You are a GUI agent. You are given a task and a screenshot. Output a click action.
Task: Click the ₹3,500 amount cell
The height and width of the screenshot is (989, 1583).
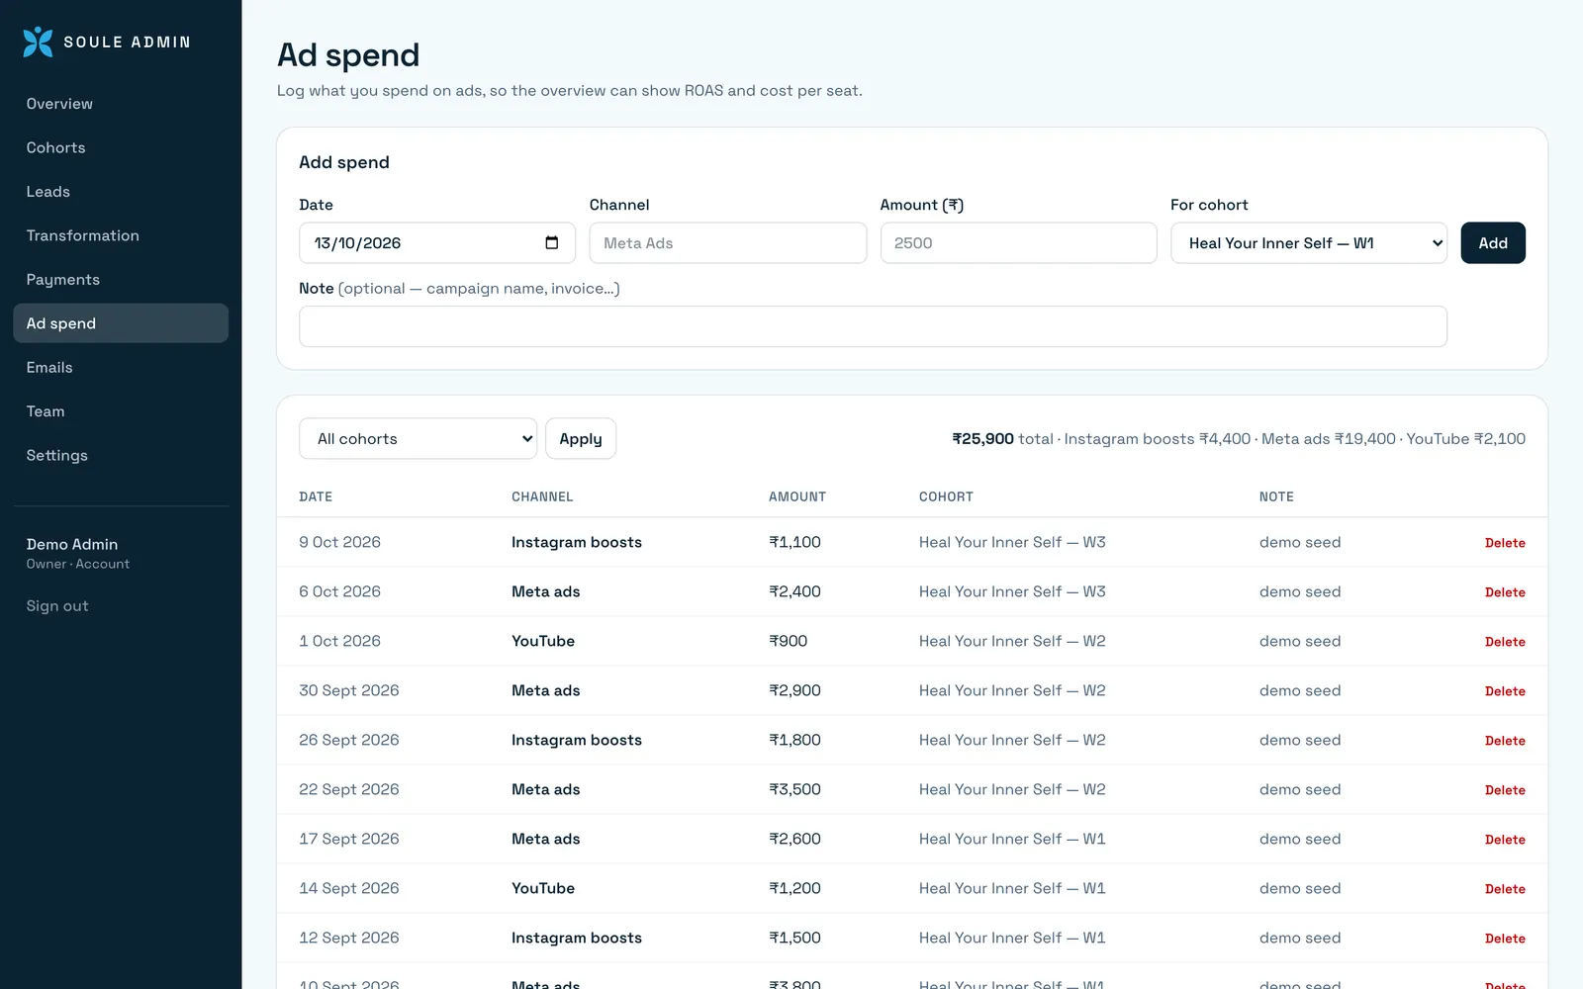tap(794, 789)
